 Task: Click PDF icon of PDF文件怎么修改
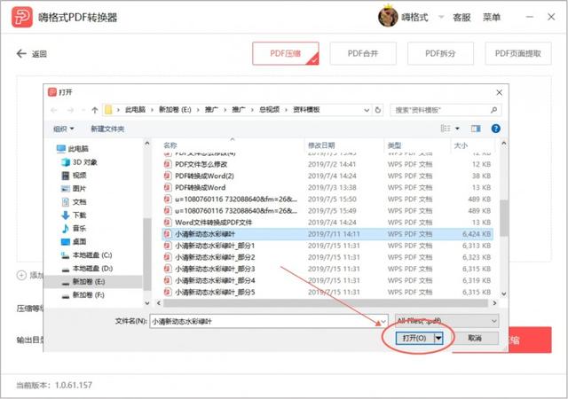167,164
